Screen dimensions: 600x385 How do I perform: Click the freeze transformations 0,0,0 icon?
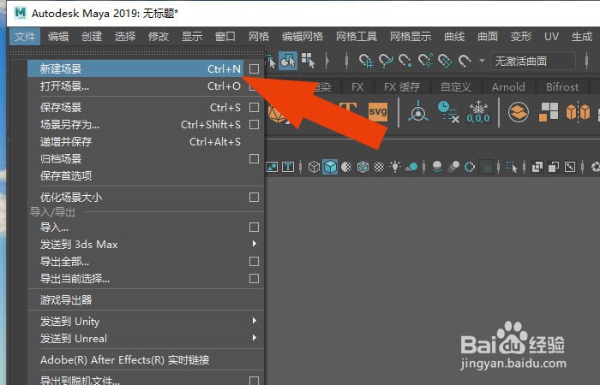[478, 112]
